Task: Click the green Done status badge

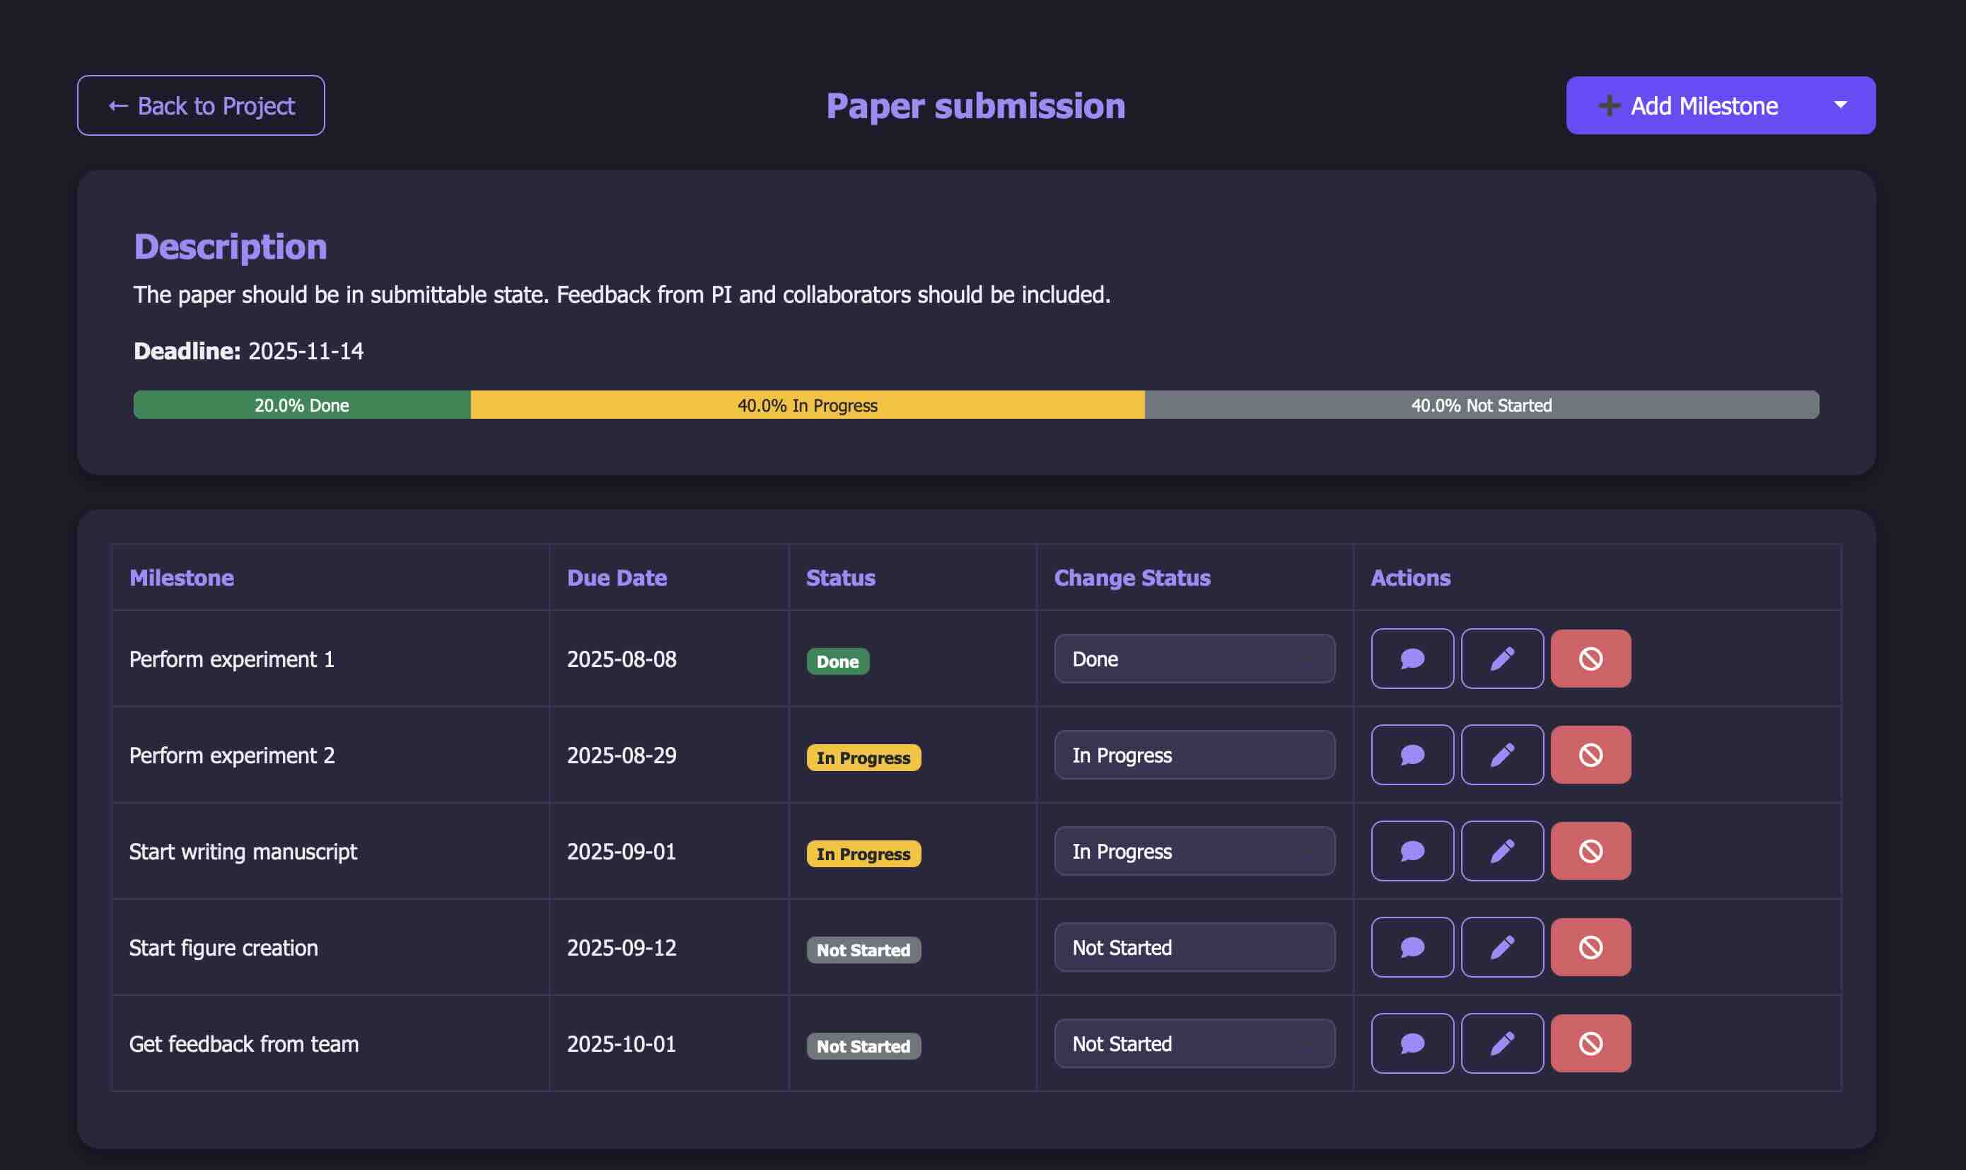Action: pos(837,661)
